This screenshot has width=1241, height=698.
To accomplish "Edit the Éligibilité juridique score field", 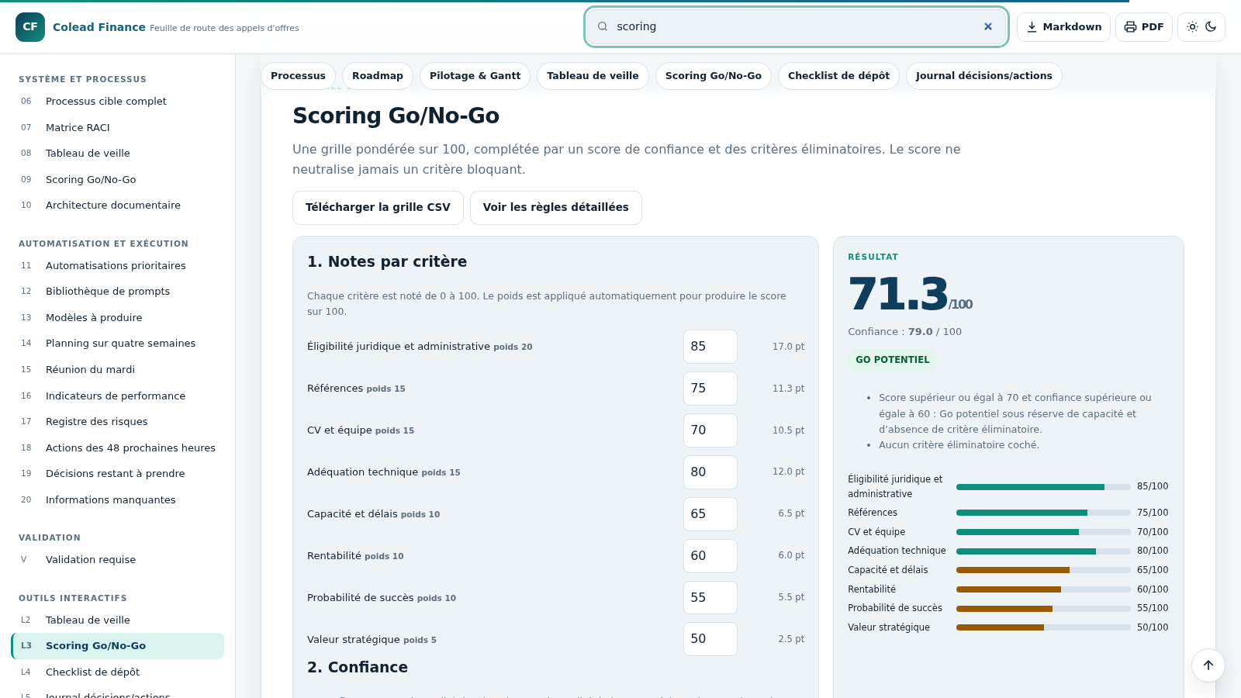I will (710, 347).
